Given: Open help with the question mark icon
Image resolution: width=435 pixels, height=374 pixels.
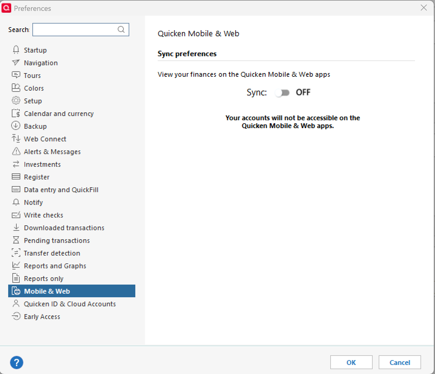Looking at the screenshot, I should tap(17, 362).
